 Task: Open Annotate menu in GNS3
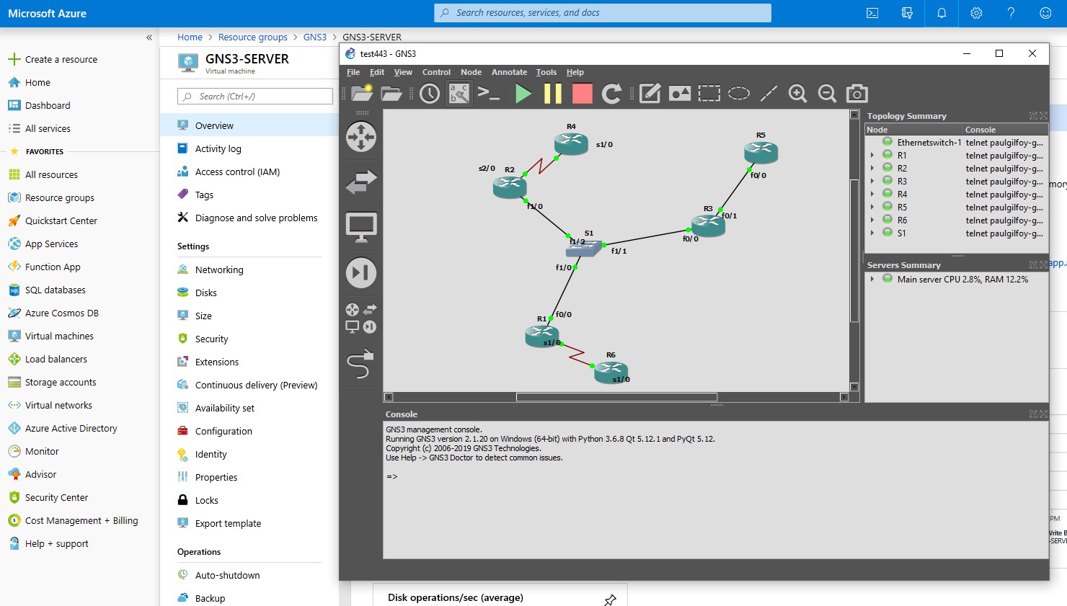pos(509,72)
